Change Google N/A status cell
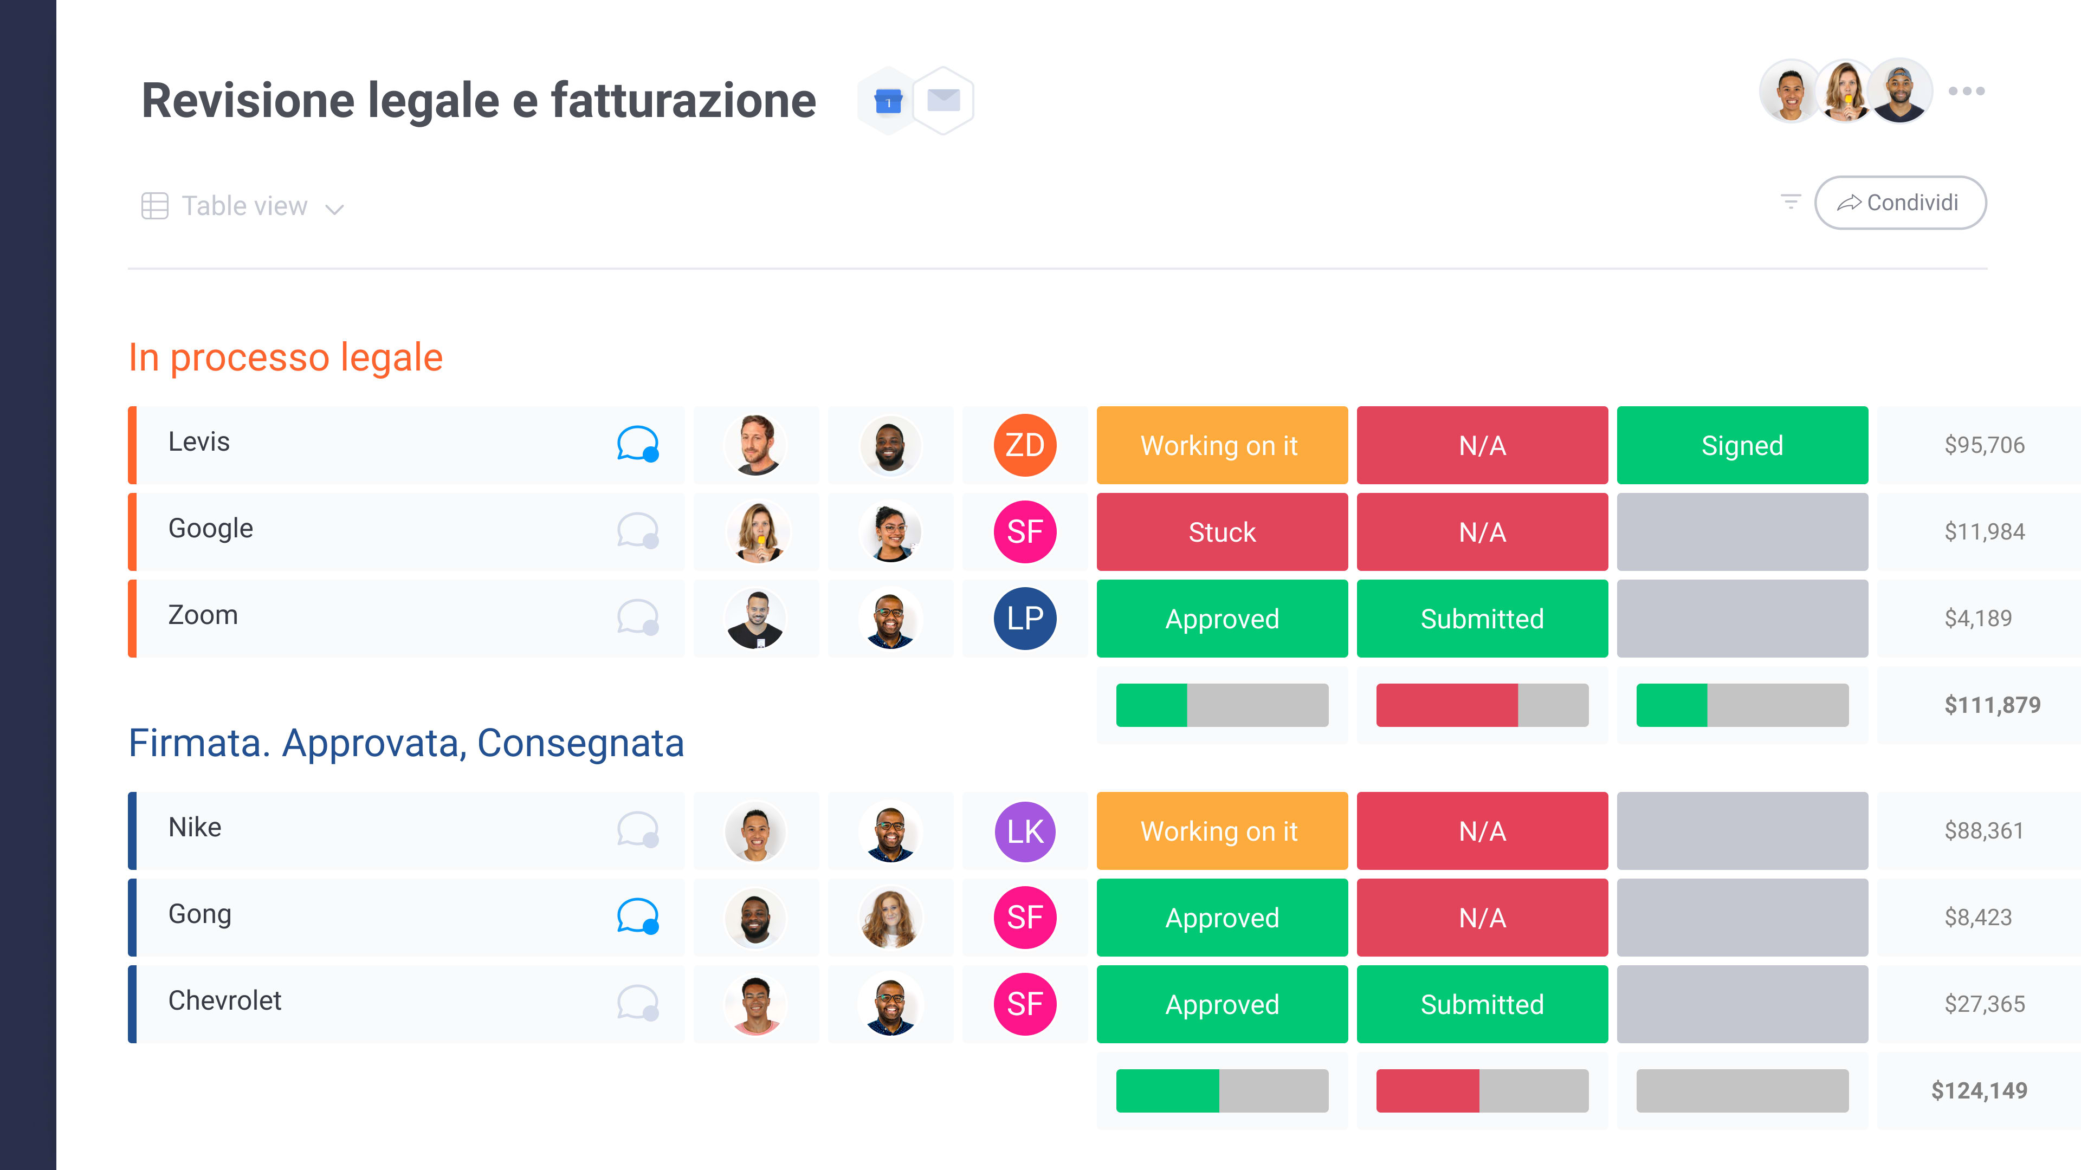Image resolution: width=2081 pixels, height=1170 pixels. (x=1482, y=531)
